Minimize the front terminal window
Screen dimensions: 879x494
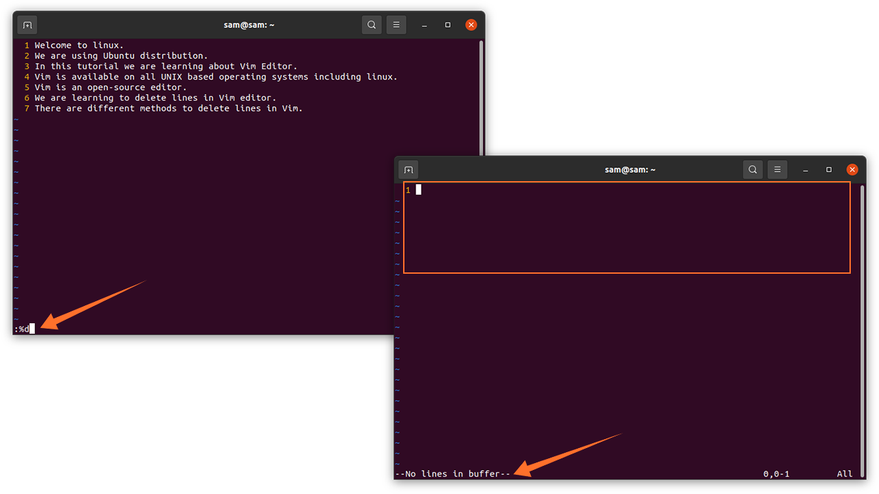pyautogui.click(x=805, y=169)
